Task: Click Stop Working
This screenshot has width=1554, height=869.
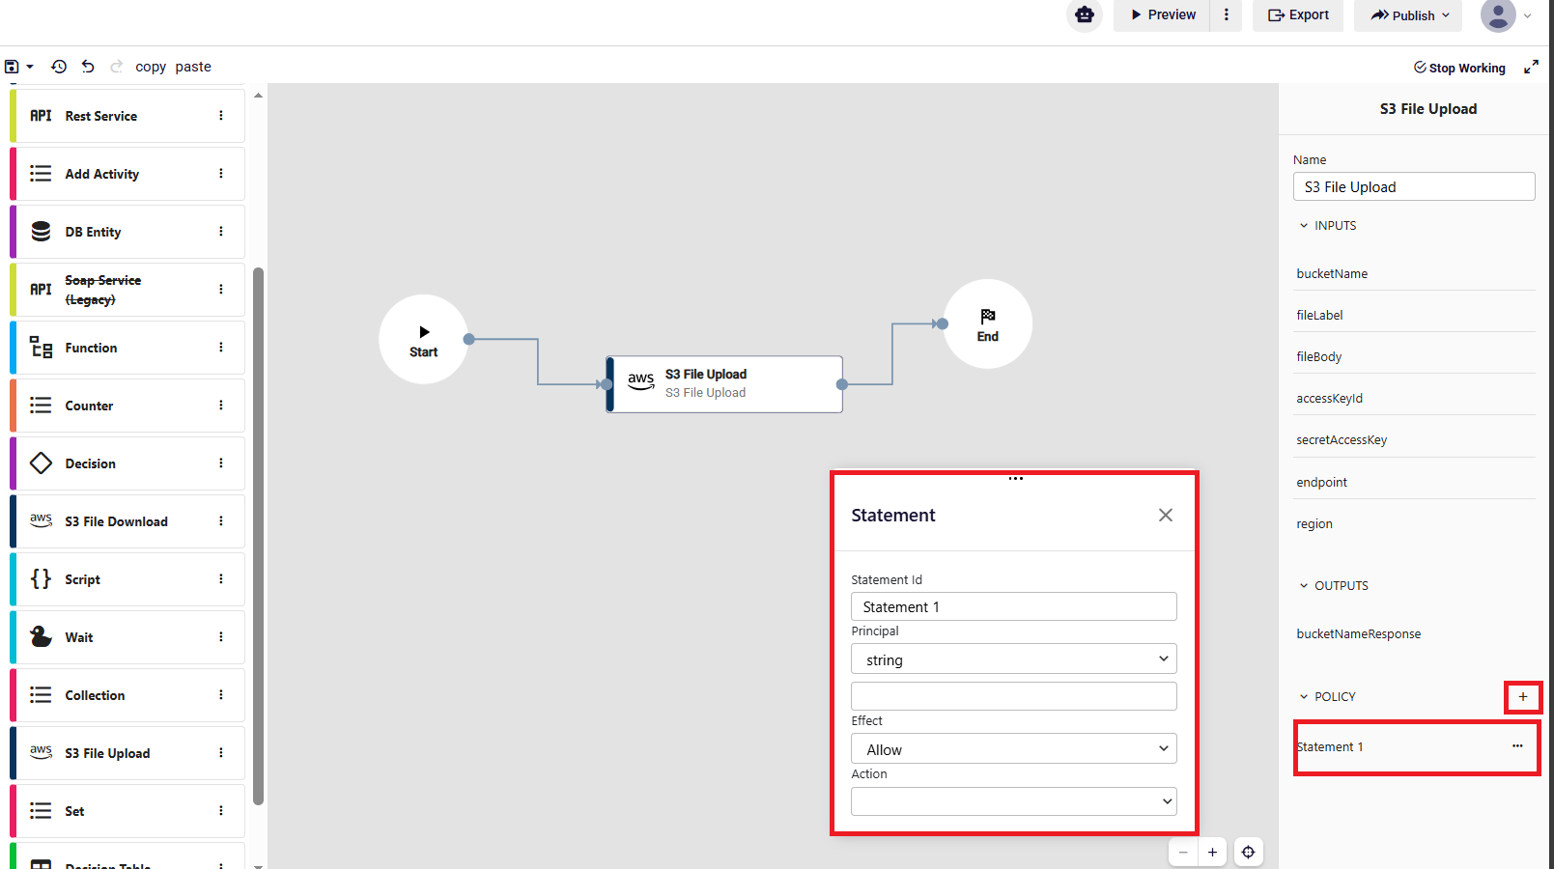Action: 1459,68
